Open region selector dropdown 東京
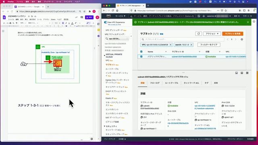The height and width of the screenshot is (145, 258). (x=237, y=16)
